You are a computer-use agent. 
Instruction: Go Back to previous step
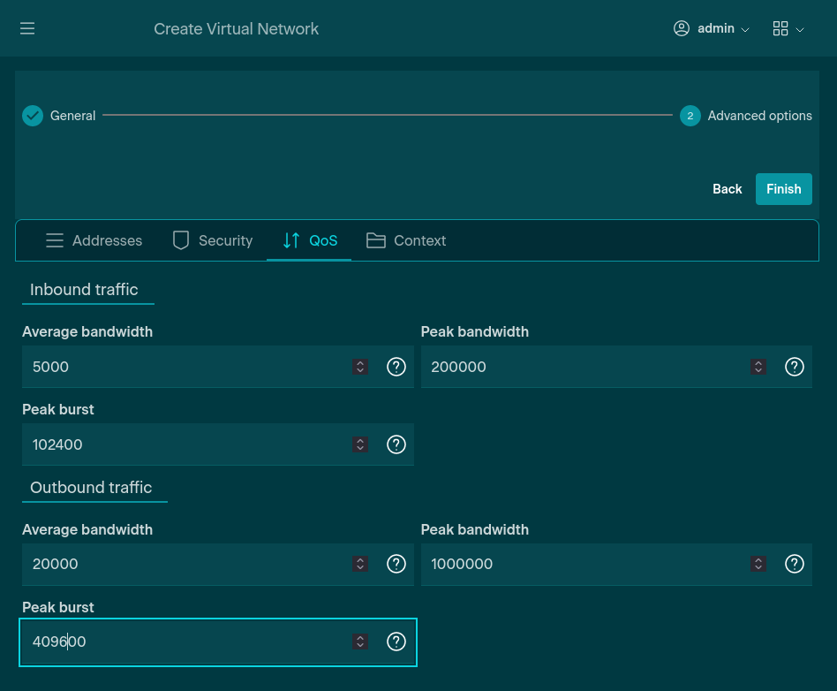pos(727,189)
